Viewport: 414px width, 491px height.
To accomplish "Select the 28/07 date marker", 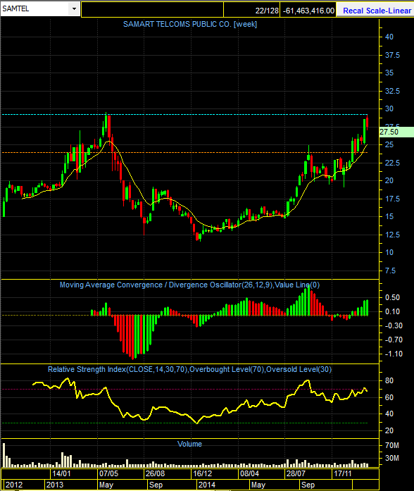I will (x=296, y=473).
